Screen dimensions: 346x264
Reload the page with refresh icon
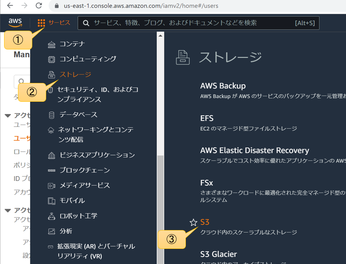point(39,6)
